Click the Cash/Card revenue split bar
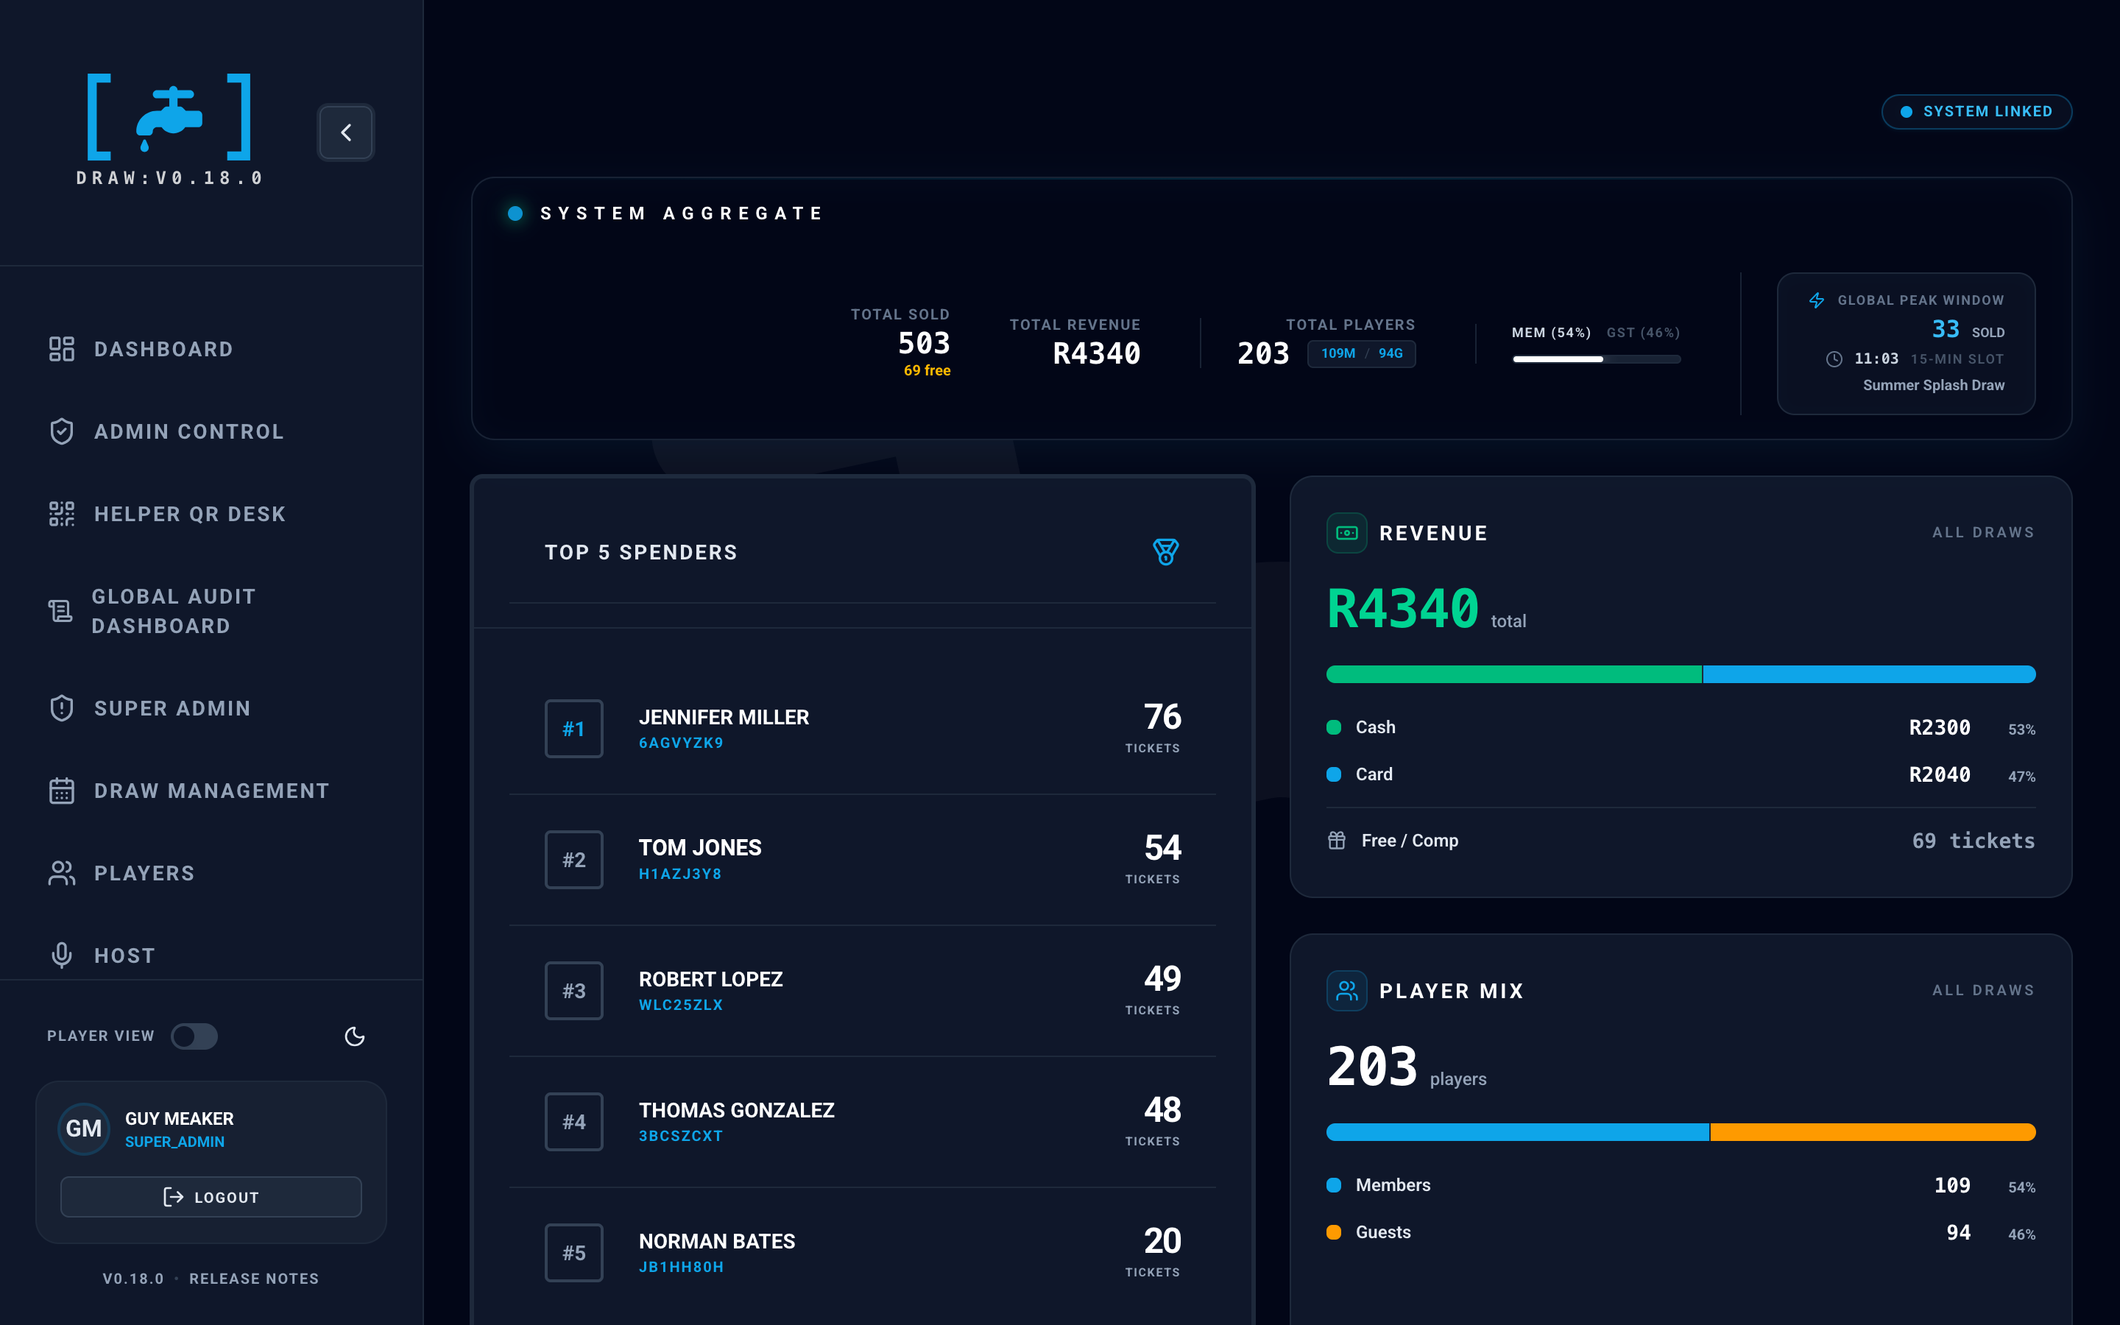Image resolution: width=2120 pixels, height=1325 pixels. 1681,674
